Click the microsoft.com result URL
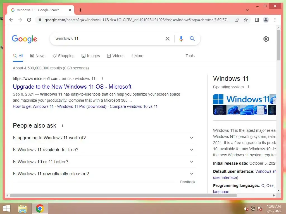286x214 pixels. coord(54,79)
